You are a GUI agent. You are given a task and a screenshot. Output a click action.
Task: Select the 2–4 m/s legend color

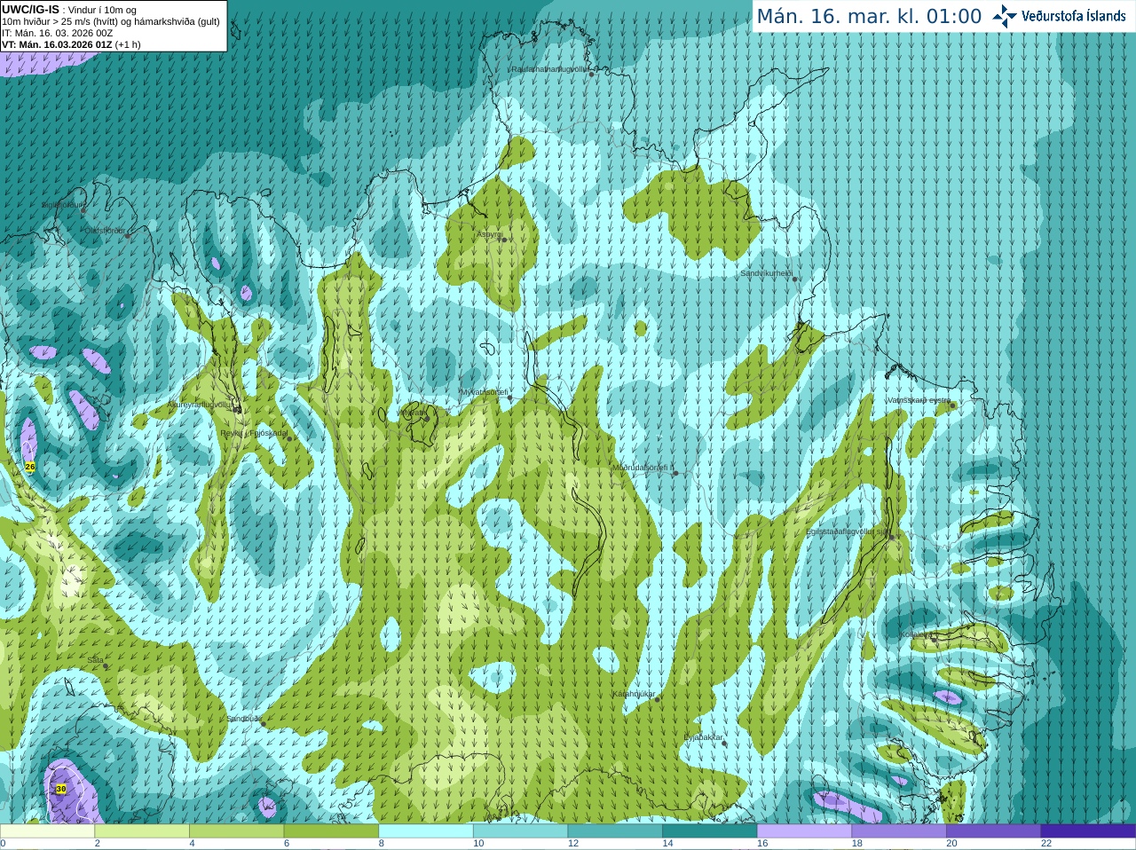[x=142, y=831]
